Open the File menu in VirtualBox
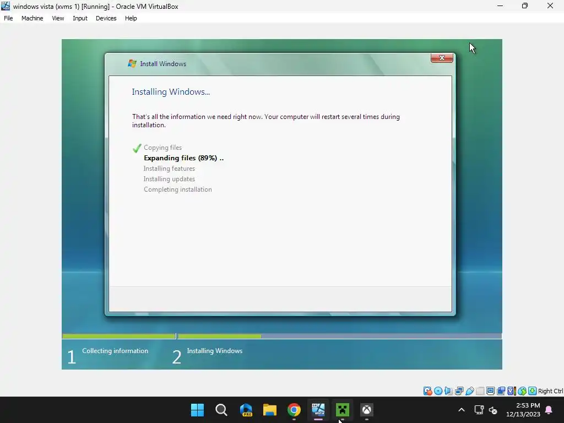Viewport: 564px width, 423px height. pyautogui.click(x=8, y=18)
